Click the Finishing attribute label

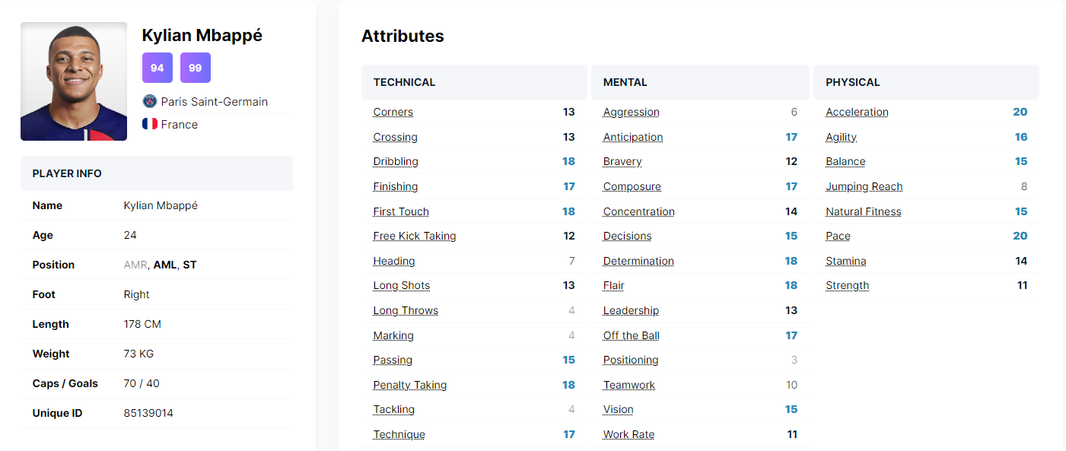(x=396, y=186)
